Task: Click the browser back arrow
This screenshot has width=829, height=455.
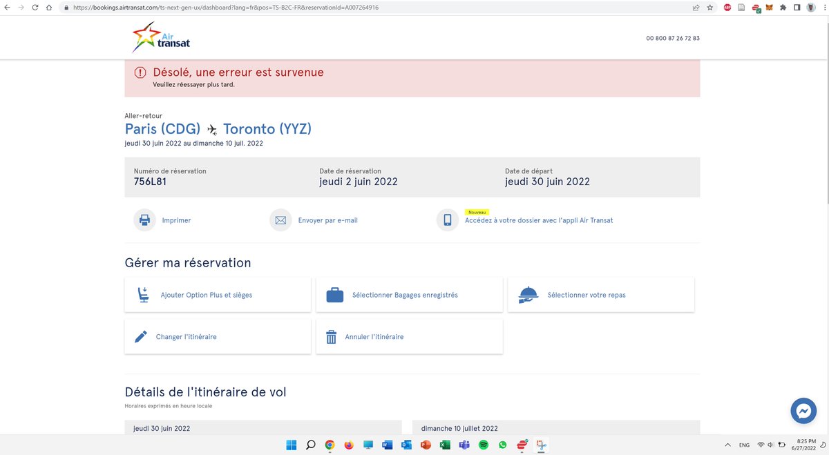Action: [7, 8]
